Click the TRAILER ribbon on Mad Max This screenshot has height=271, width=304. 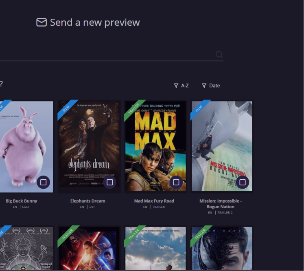(134, 109)
